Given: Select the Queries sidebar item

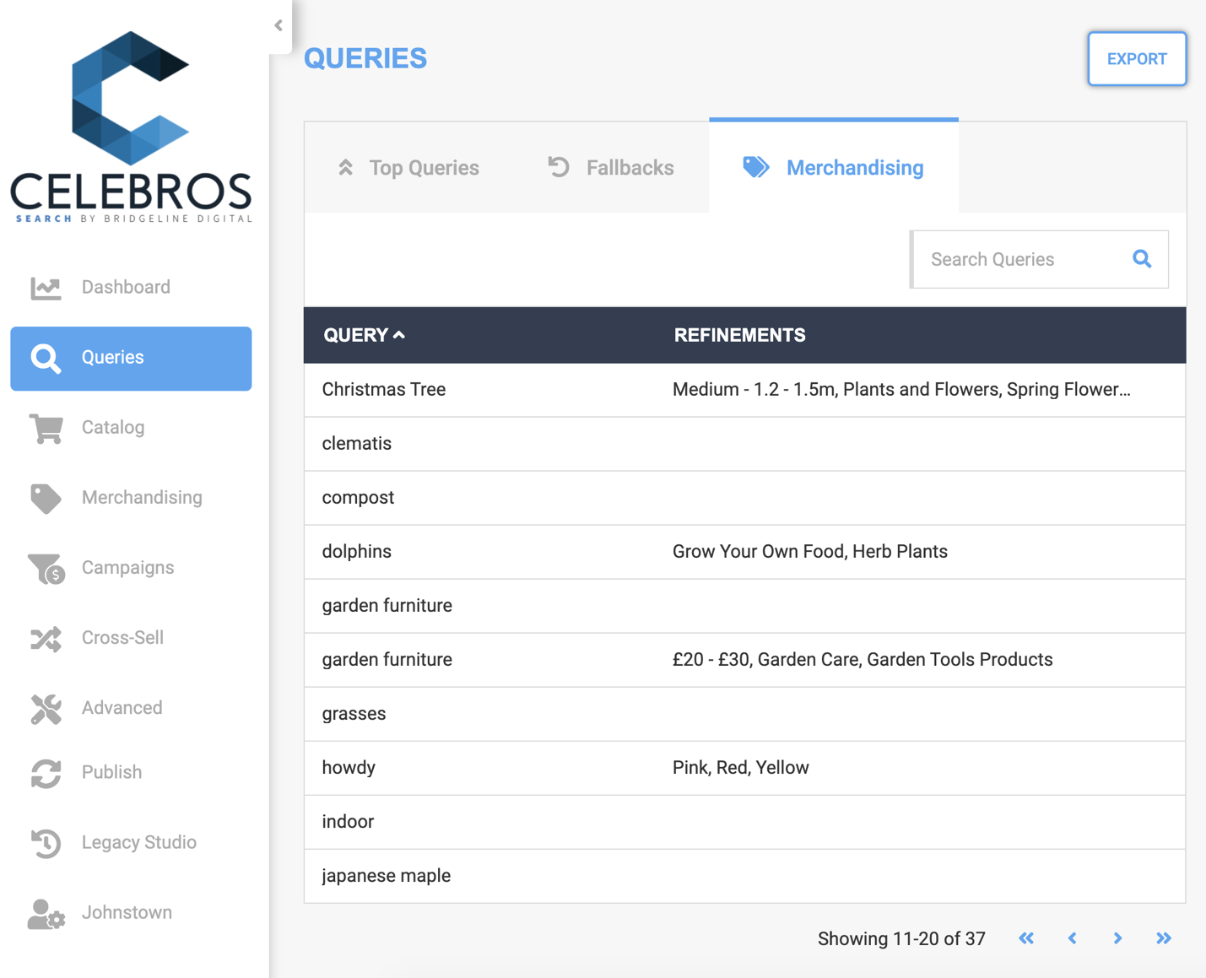Looking at the screenshot, I should coord(131,358).
